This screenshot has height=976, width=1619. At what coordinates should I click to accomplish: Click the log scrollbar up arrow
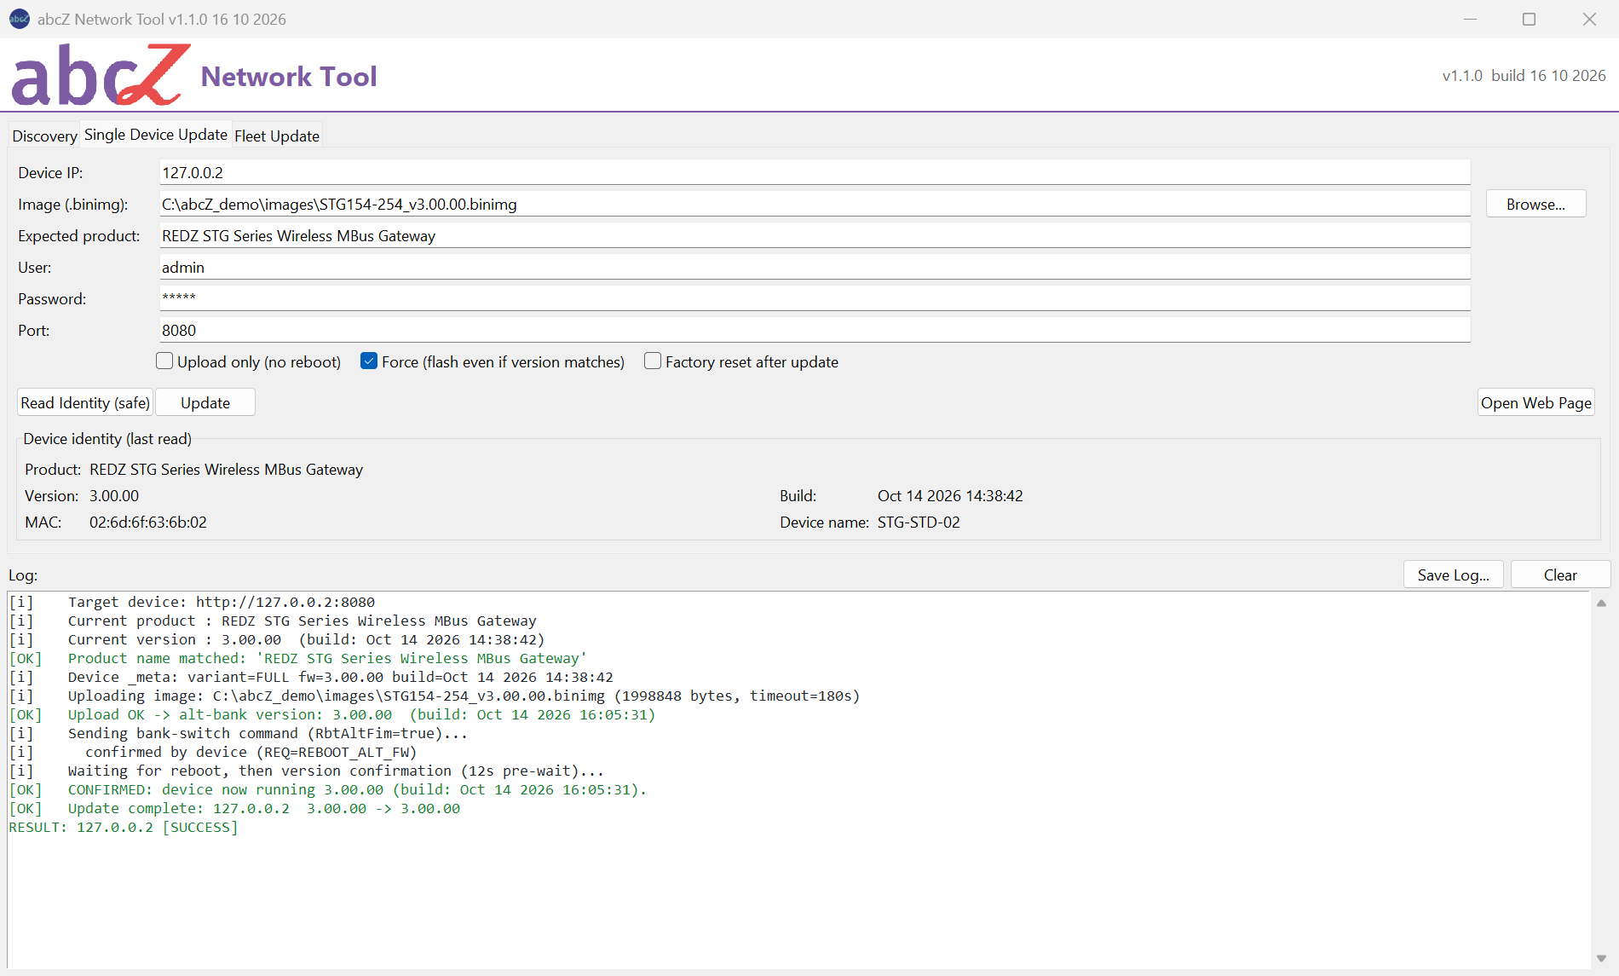tap(1601, 603)
